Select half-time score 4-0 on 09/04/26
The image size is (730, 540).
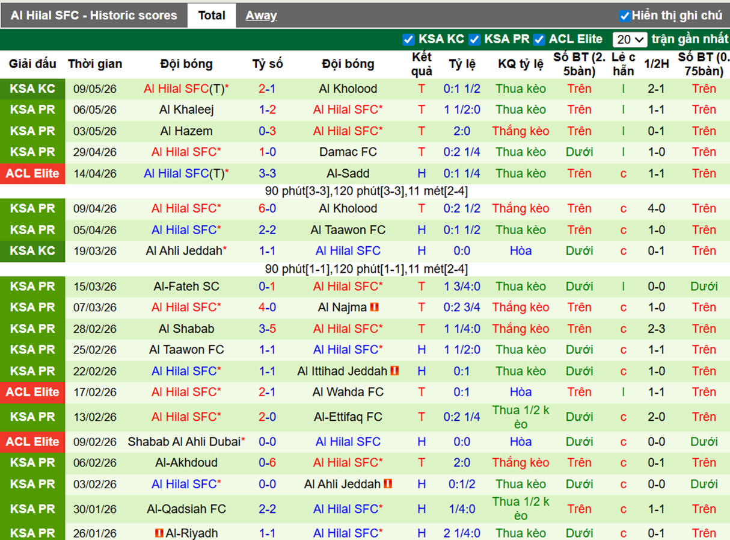click(x=656, y=209)
